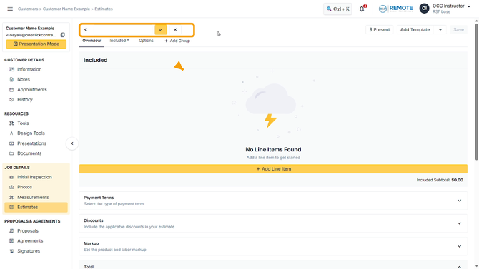479x269 pixels.
Task: Start Presentation Mode
Action: click(36, 44)
